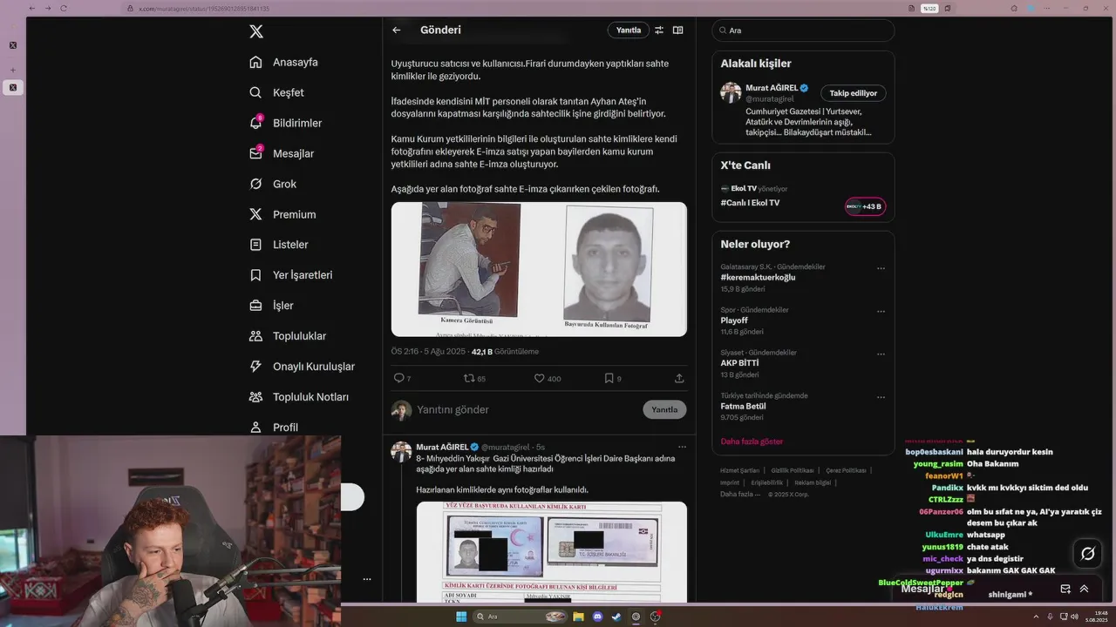Expand the system tray hidden icons chevron
Image resolution: width=1116 pixels, height=627 pixels.
point(1036,617)
